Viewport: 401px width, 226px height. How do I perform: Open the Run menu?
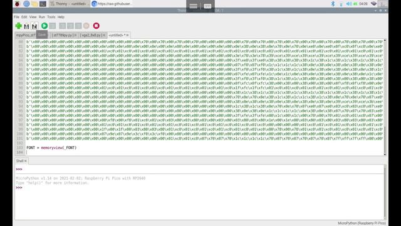click(x=42, y=17)
